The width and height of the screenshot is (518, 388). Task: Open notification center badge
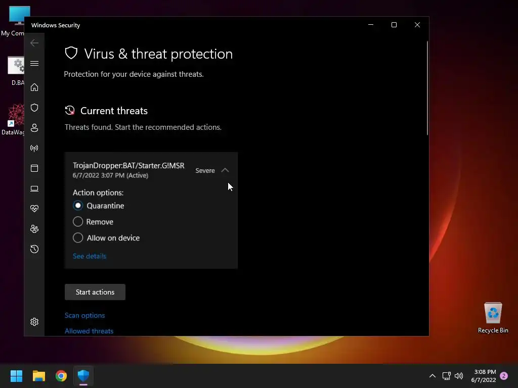[x=504, y=376]
